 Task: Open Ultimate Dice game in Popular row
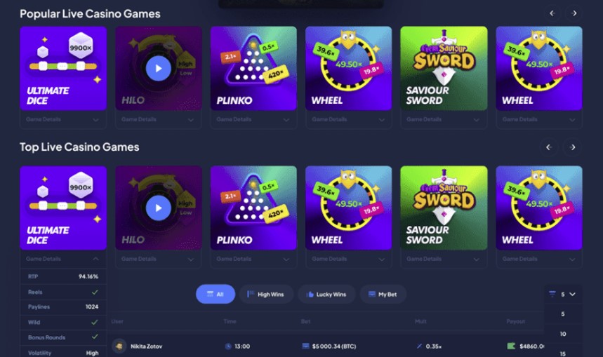63,69
